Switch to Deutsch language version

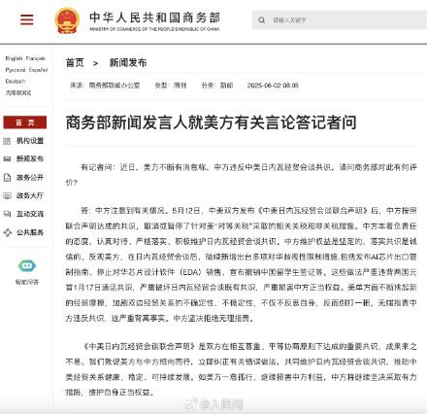[16, 82]
